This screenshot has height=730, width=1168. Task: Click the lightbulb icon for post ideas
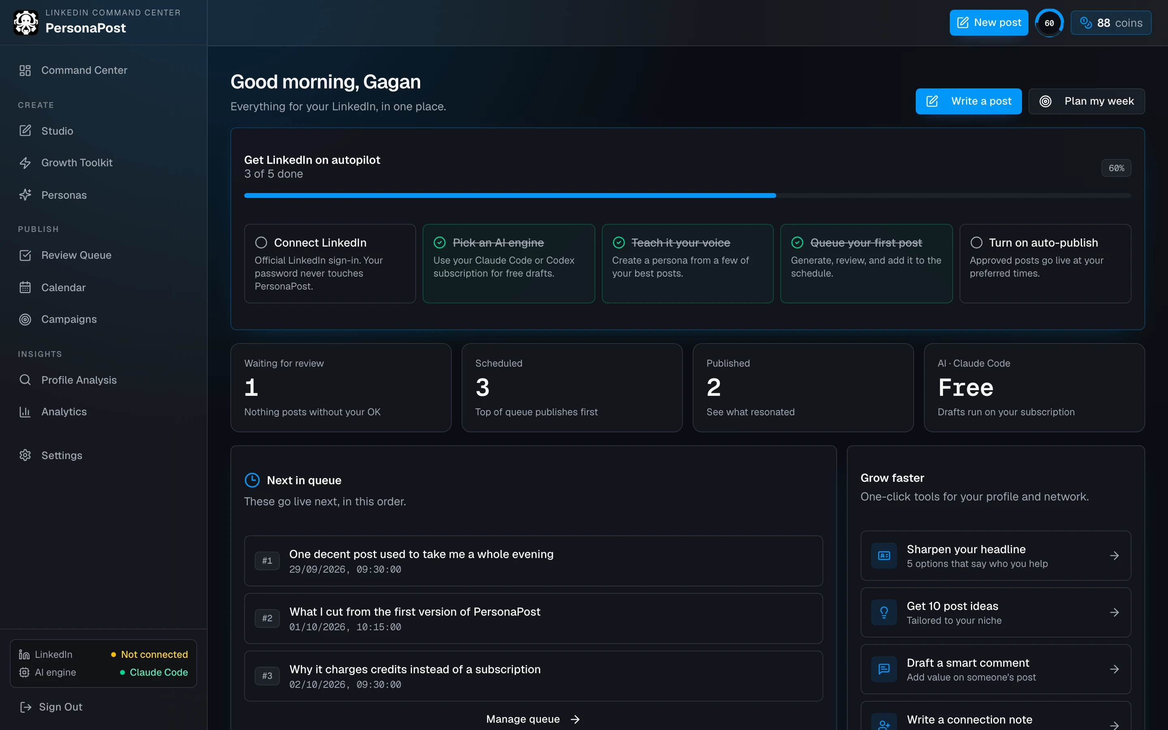coord(884,613)
